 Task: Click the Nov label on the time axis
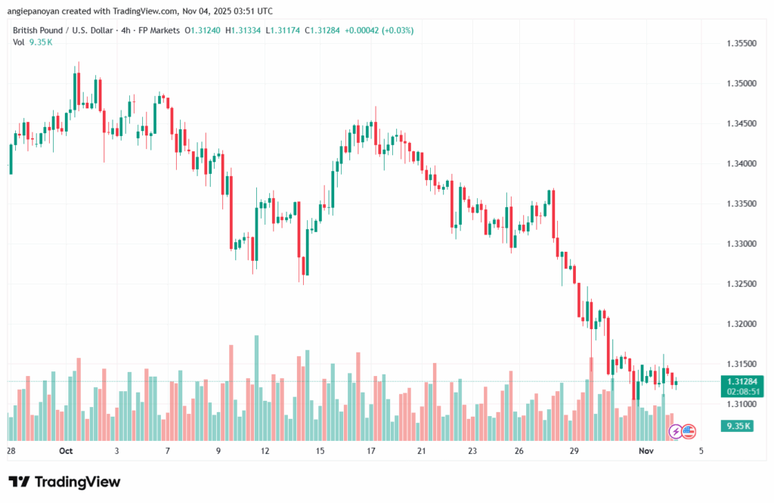pos(646,451)
